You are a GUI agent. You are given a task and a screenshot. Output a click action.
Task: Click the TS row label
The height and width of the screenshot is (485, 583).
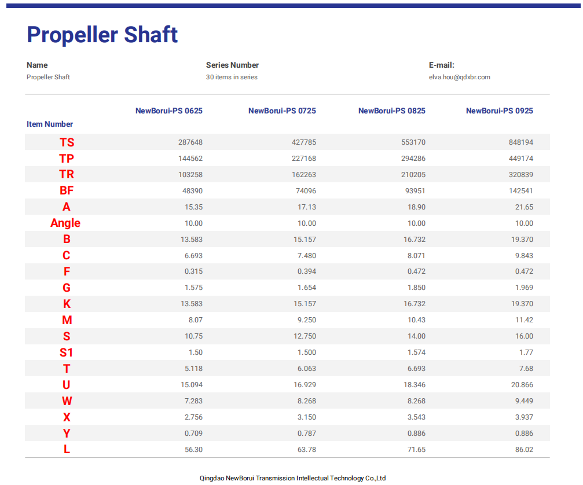tap(67, 142)
